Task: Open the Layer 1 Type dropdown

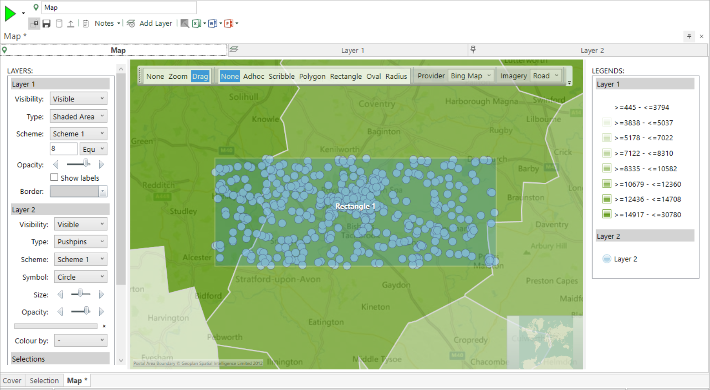Action: (78, 116)
